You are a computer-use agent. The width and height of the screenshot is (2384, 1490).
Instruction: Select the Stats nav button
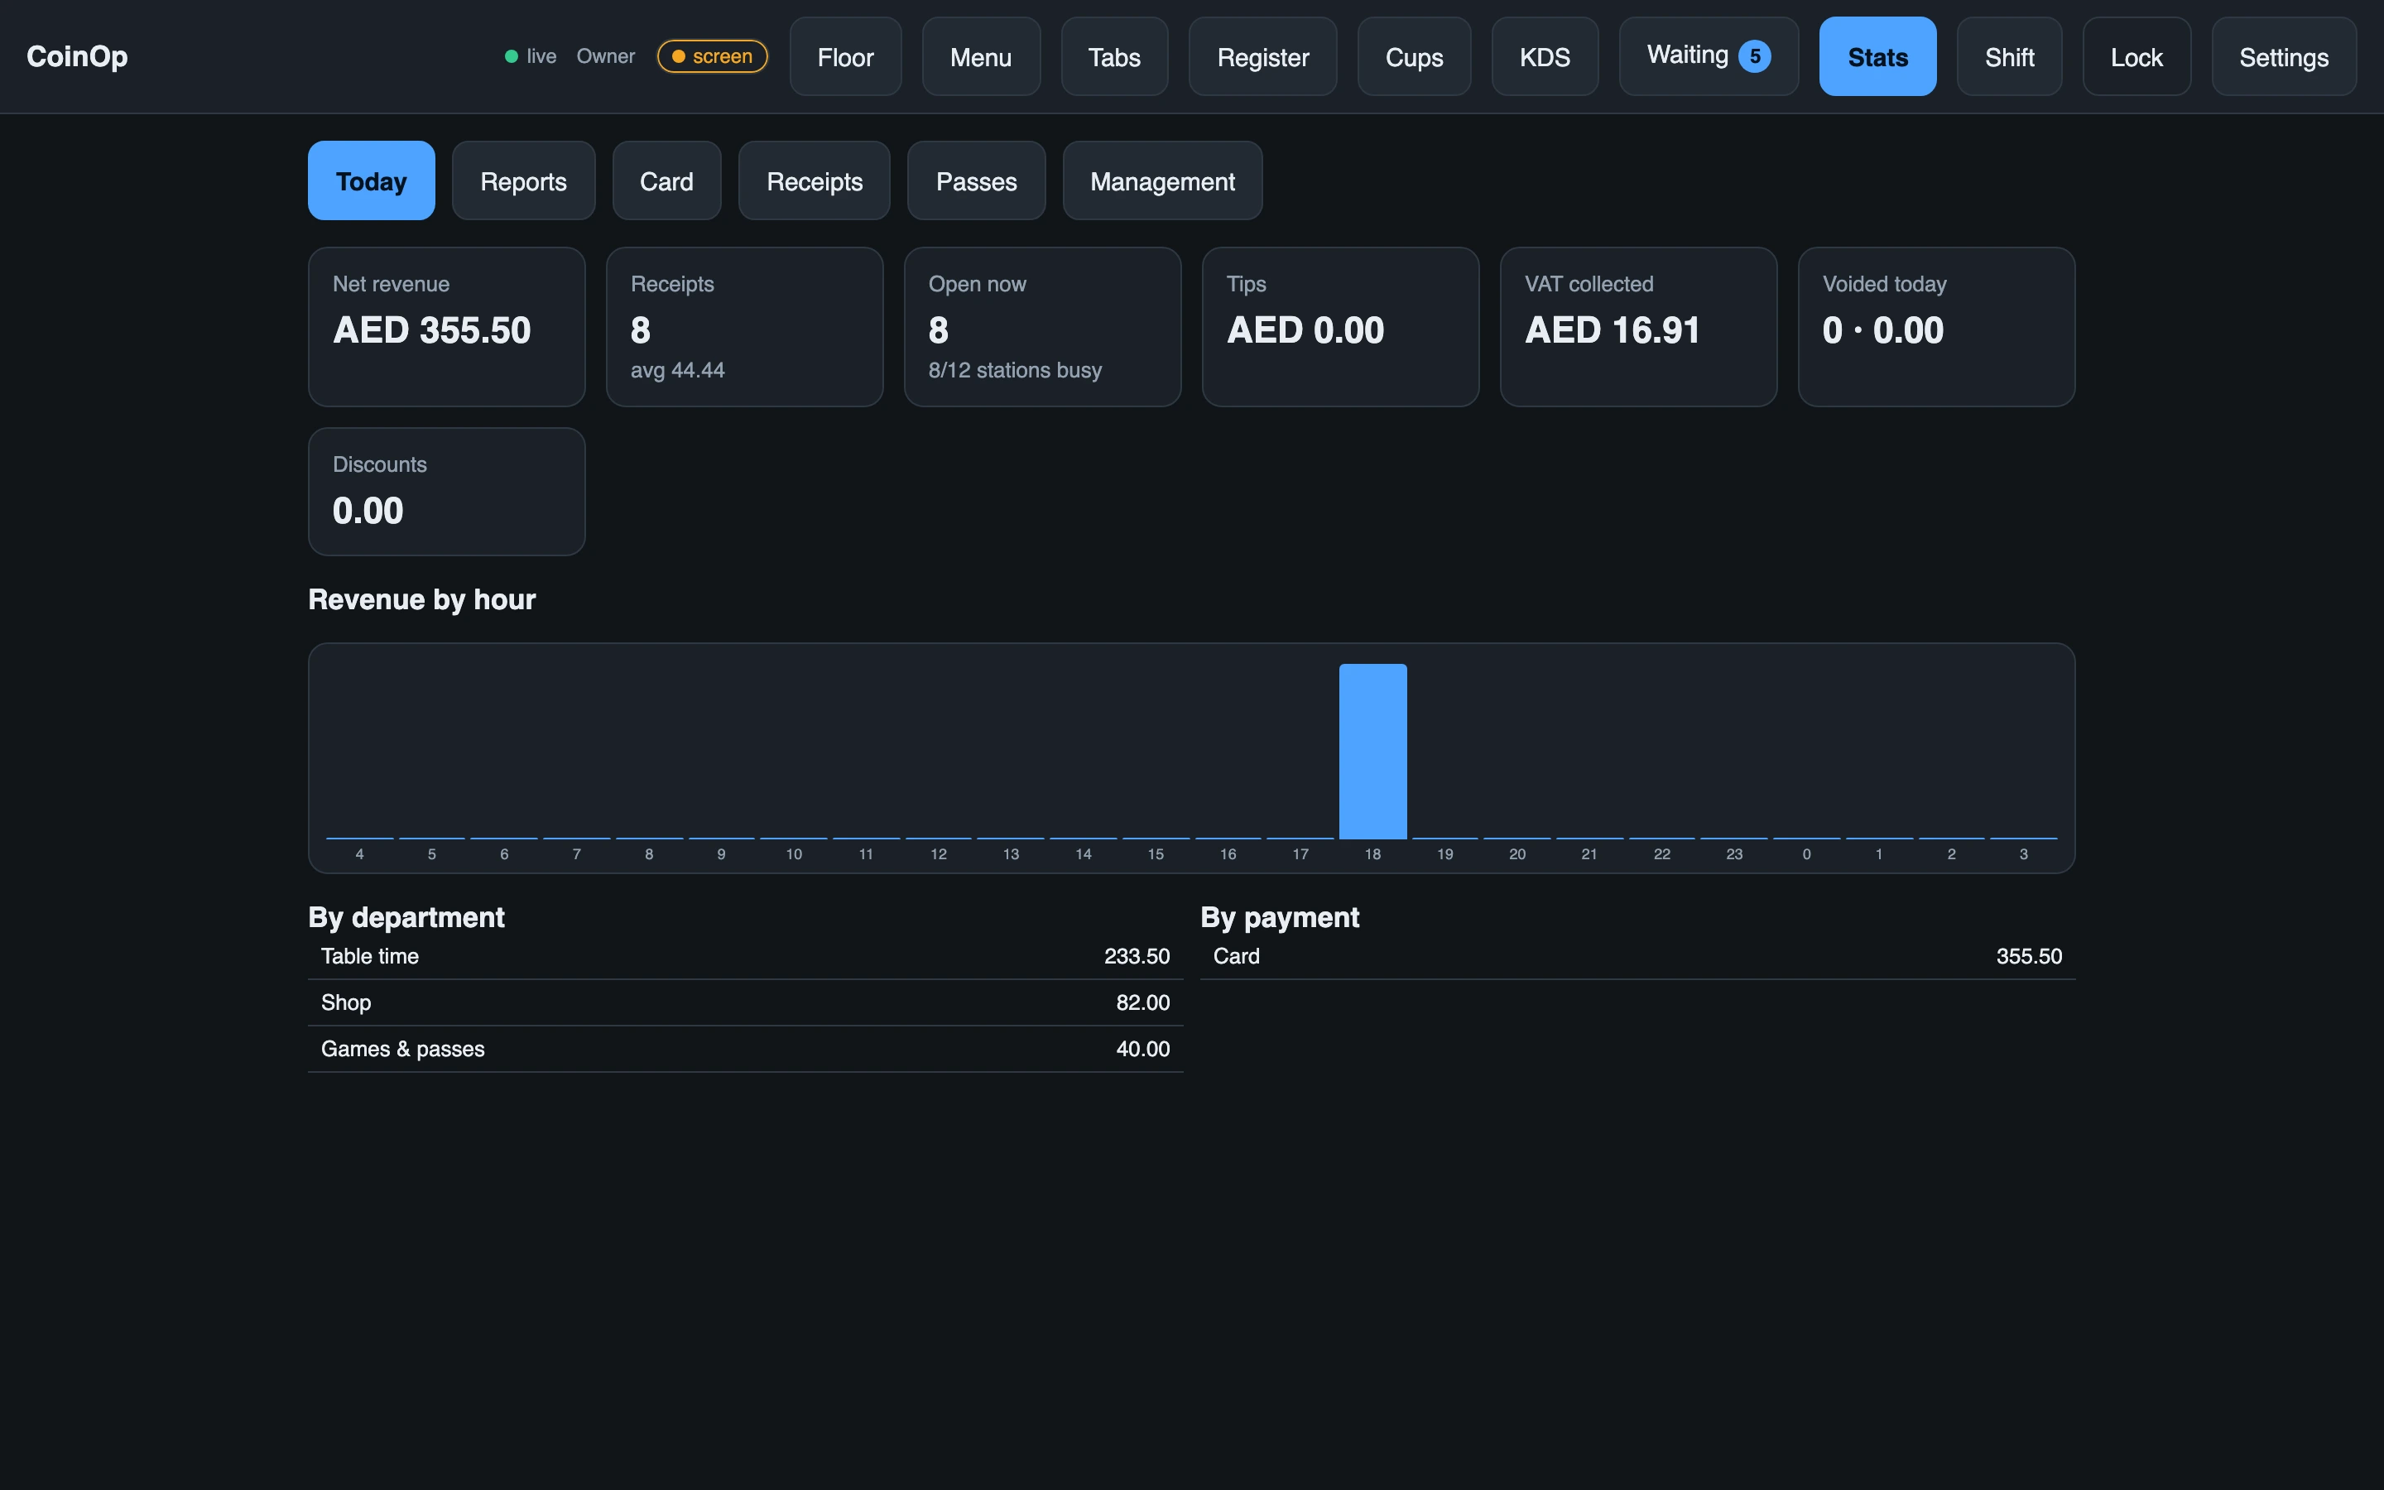tap(1877, 57)
